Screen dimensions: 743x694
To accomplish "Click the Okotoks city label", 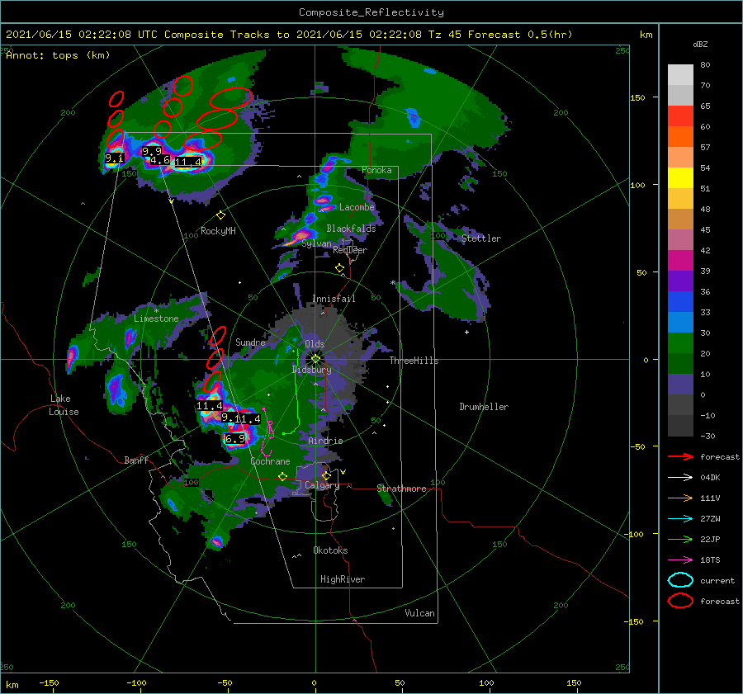I will point(330,550).
